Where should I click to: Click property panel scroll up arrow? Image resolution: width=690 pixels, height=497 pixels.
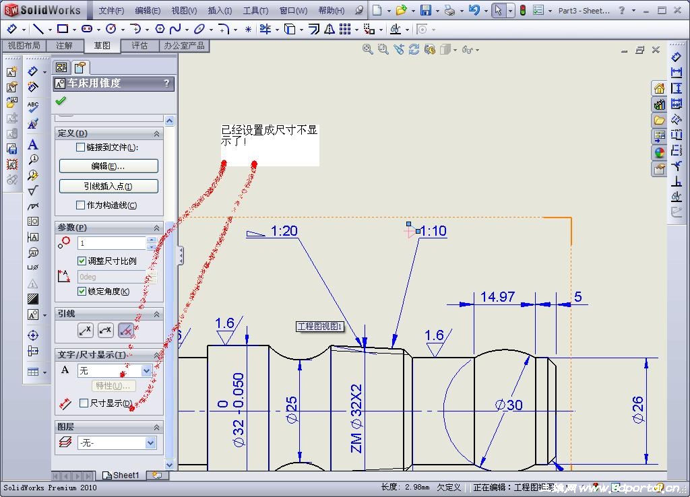point(170,121)
